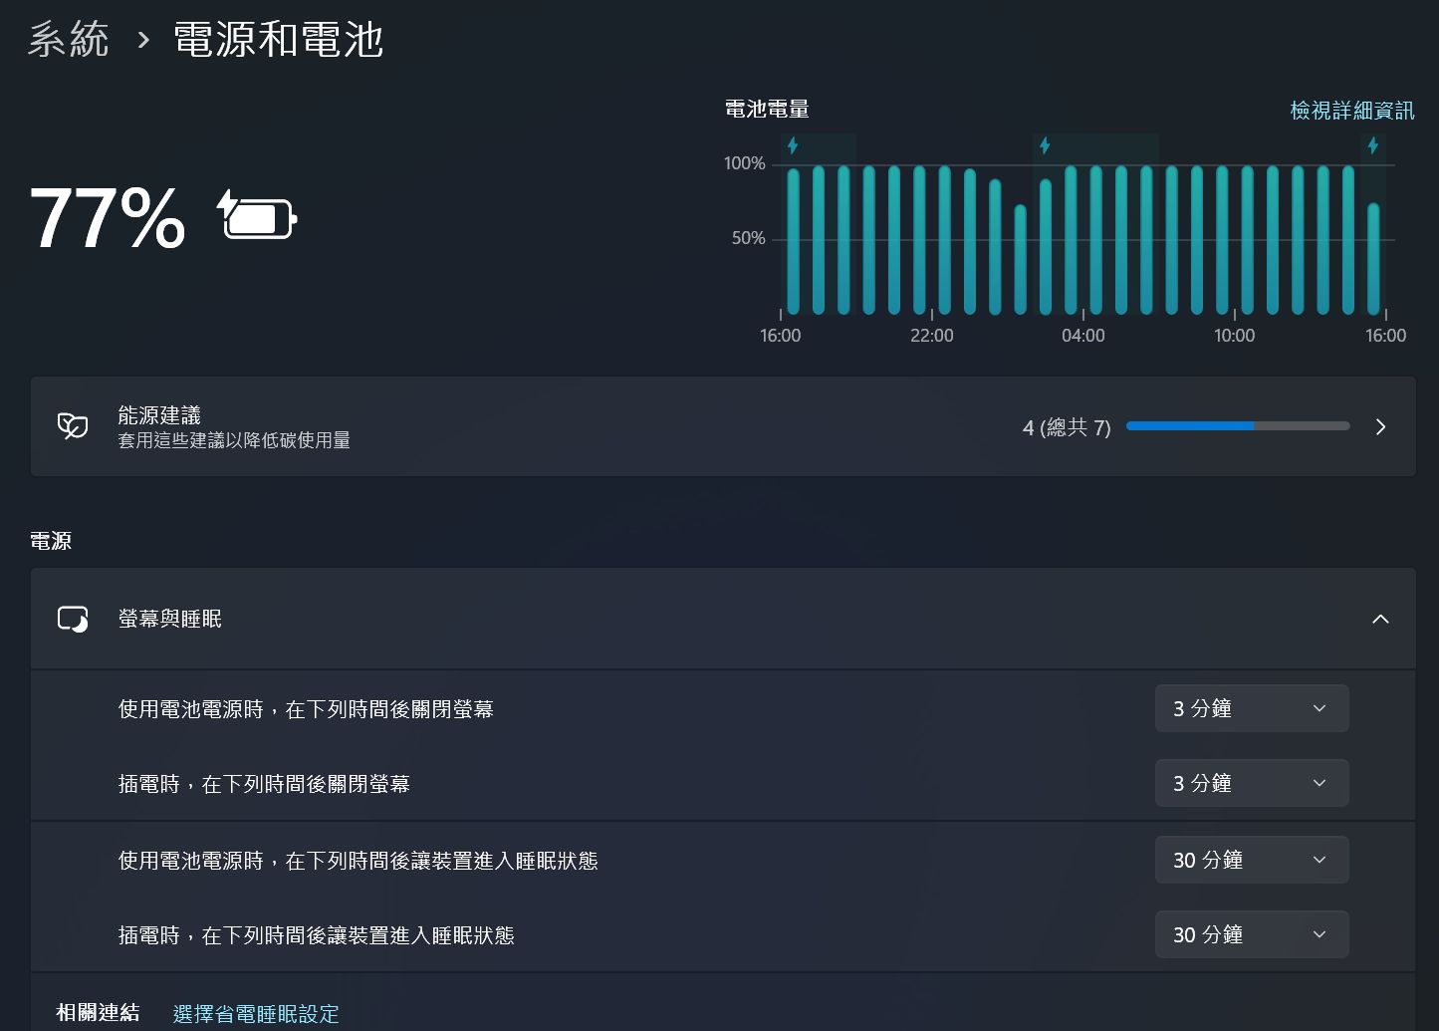Click the breadcrumb separator arrow after 系統
This screenshot has height=1031, width=1439.
[x=143, y=40]
